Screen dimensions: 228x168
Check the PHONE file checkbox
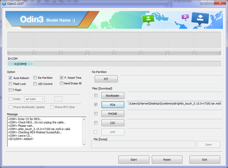96,113
